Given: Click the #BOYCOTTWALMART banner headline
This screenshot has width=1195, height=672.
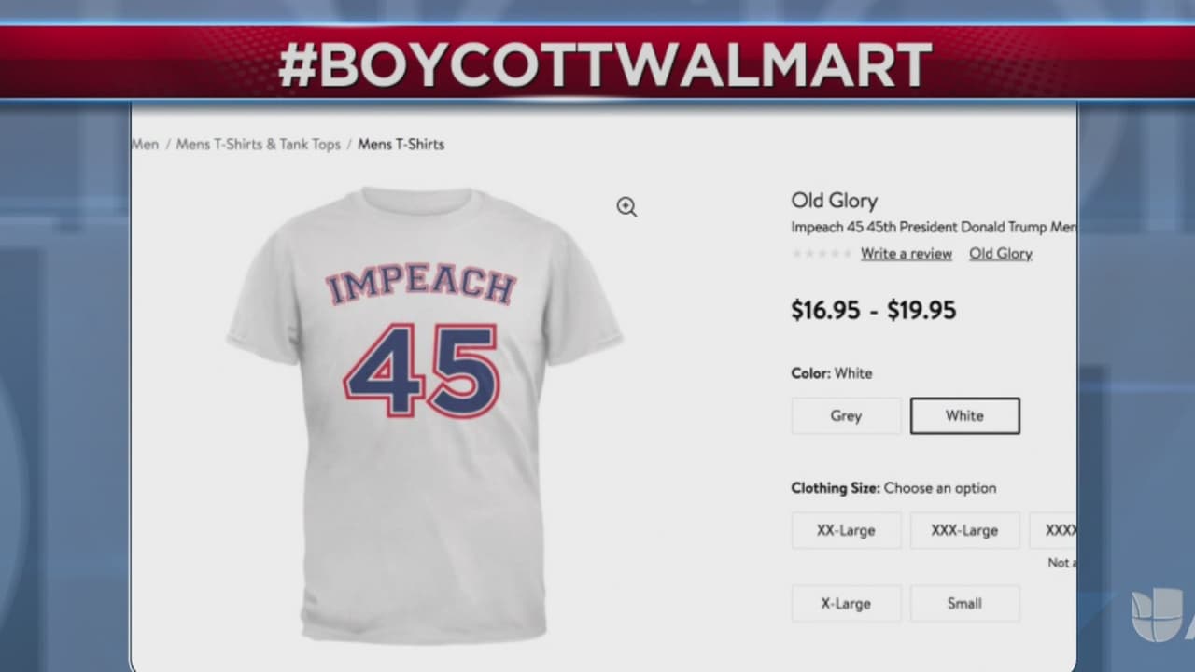Looking at the screenshot, I should coord(605,65).
